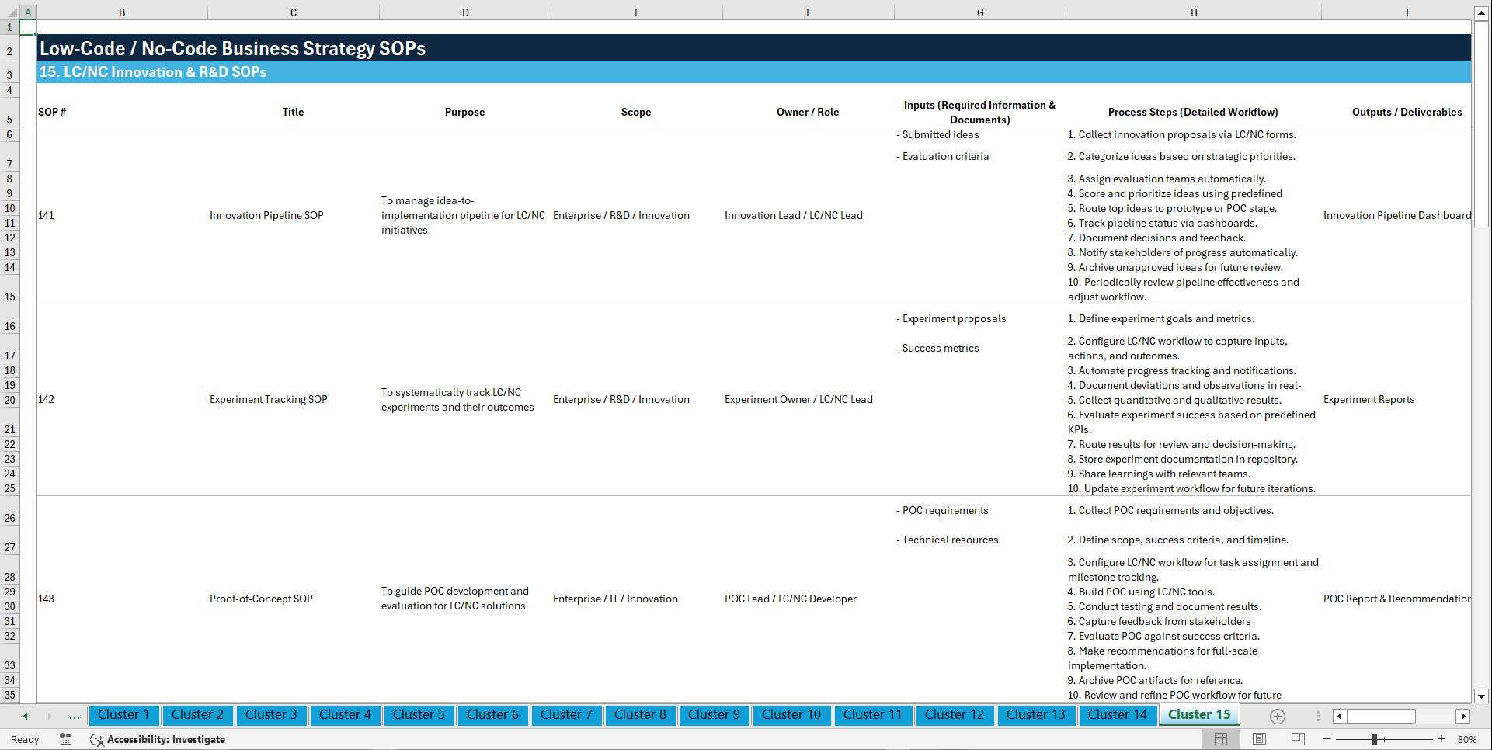This screenshot has height=750, width=1492.
Task: Open Page Break Preview
Action: click(1297, 739)
